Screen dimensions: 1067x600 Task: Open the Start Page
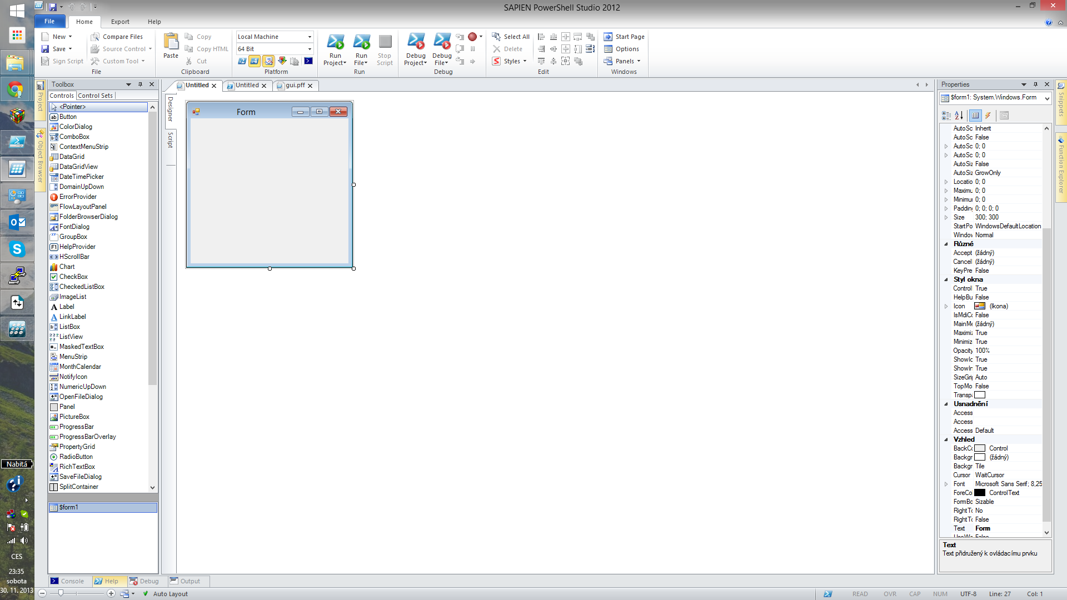(x=624, y=37)
